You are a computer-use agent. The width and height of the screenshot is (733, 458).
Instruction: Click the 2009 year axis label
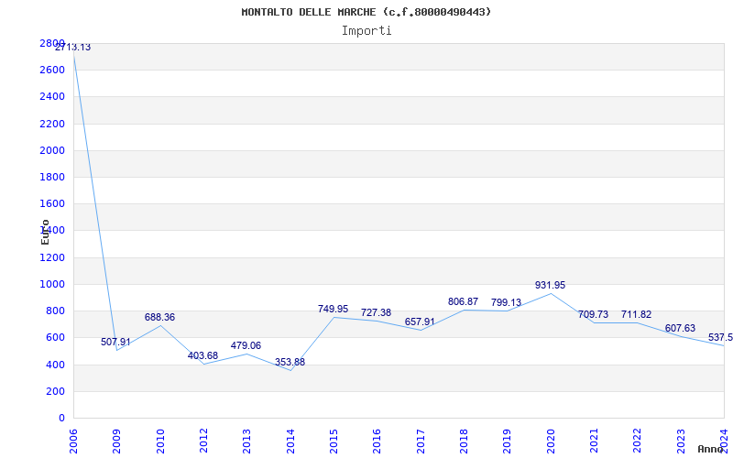116,441
